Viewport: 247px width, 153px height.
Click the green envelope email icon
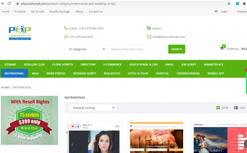click(149, 37)
